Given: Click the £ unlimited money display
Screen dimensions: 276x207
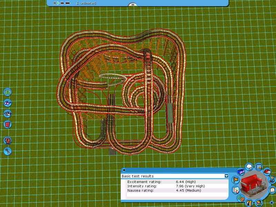Looking at the screenshot, I should (86, 3).
